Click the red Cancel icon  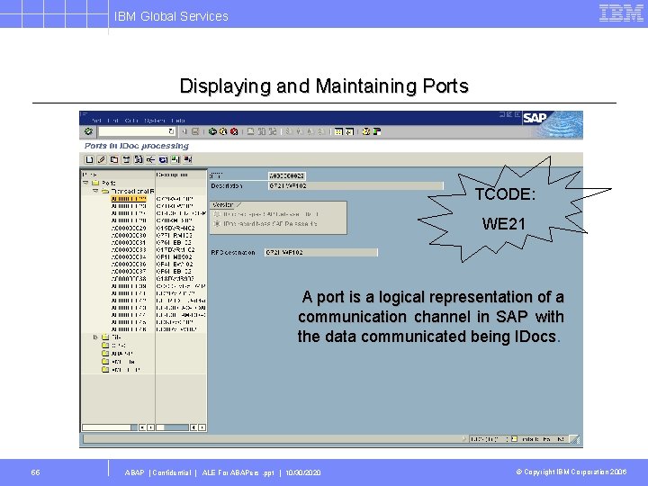pos(234,131)
